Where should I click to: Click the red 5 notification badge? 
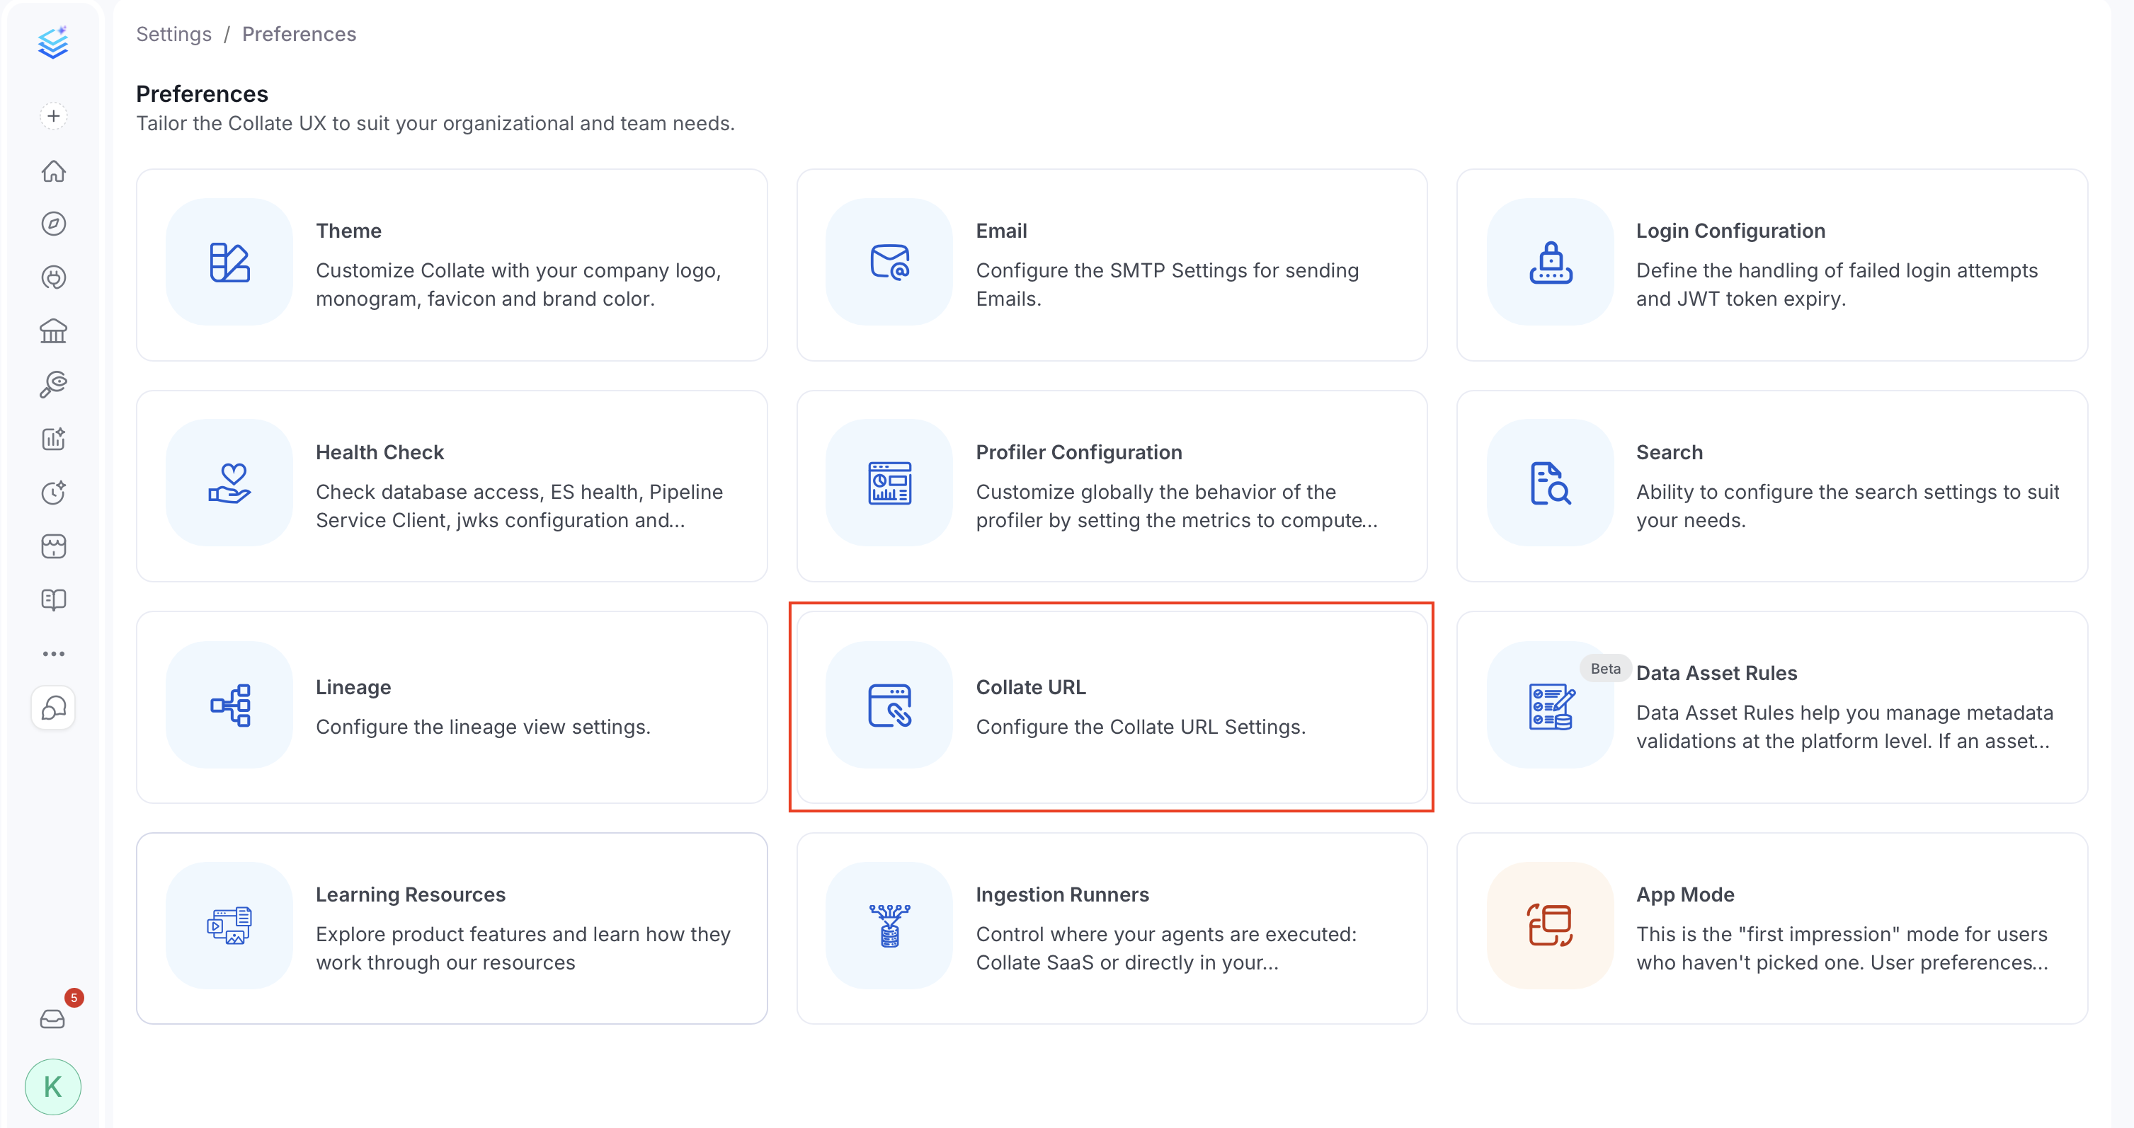(x=74, y=998)
